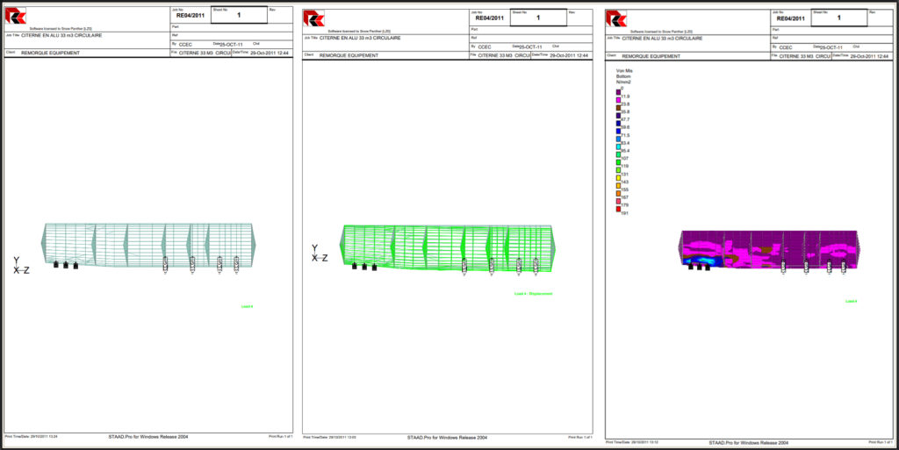Viewport: 899px width, 450px height.
Task: Click 'CCEC' in the By field on the stress page
Action: click(786, 47)
